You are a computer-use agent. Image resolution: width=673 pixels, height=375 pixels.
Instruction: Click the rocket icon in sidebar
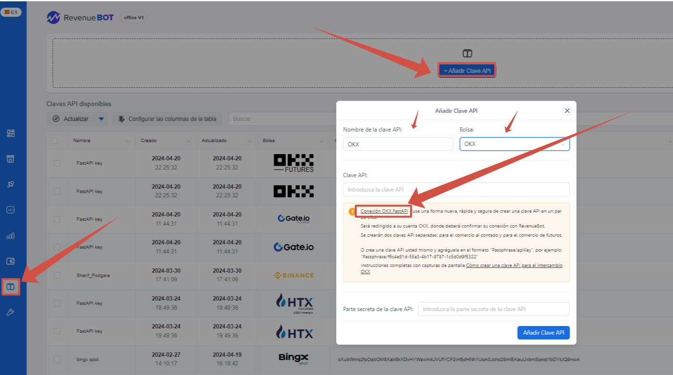point(11,184)
